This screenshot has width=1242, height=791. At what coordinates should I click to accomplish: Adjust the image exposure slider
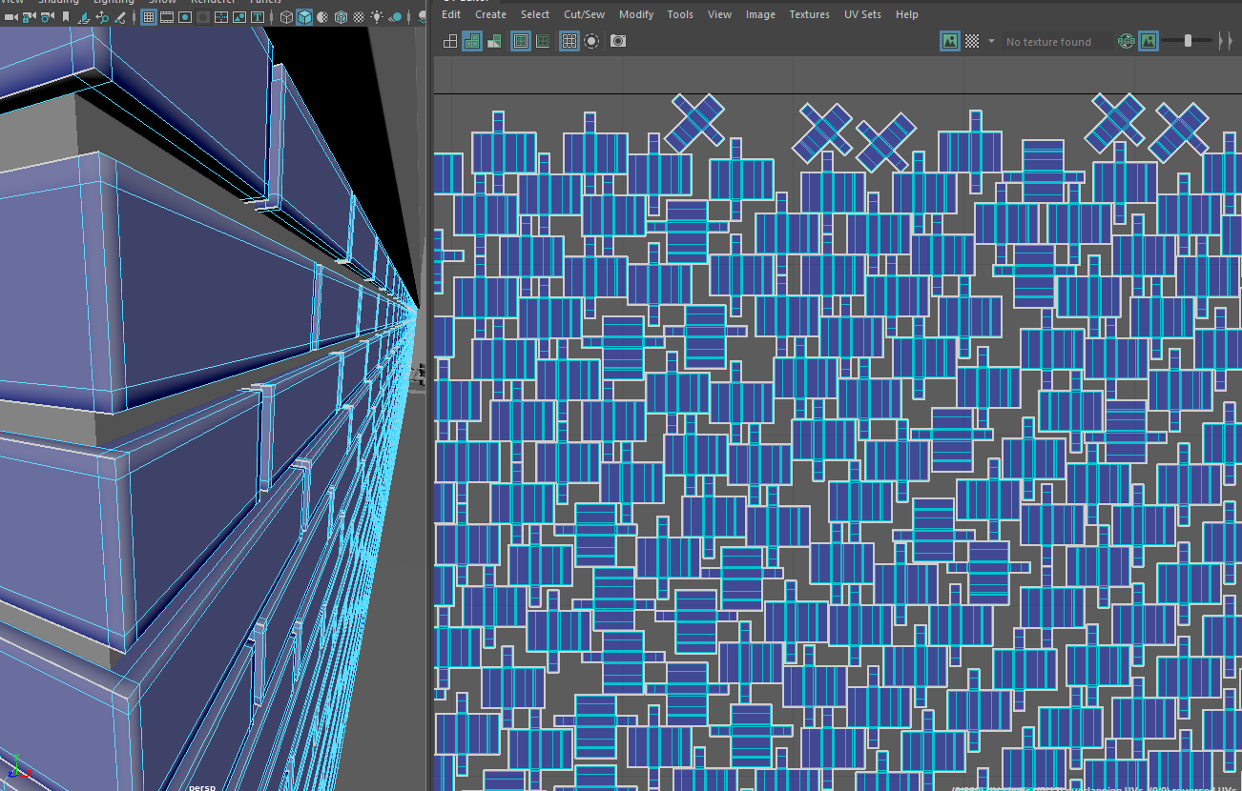click(1188, 41)
